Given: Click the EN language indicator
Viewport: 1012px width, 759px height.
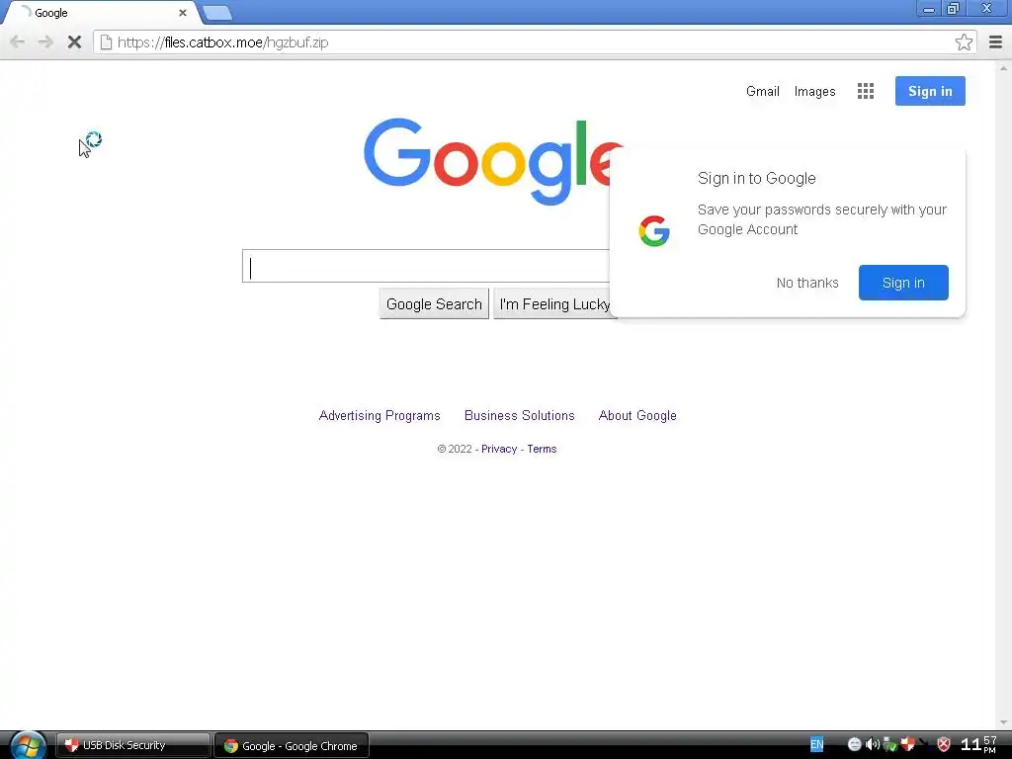Looking at the screenshot, I should [x=816, y=745].
